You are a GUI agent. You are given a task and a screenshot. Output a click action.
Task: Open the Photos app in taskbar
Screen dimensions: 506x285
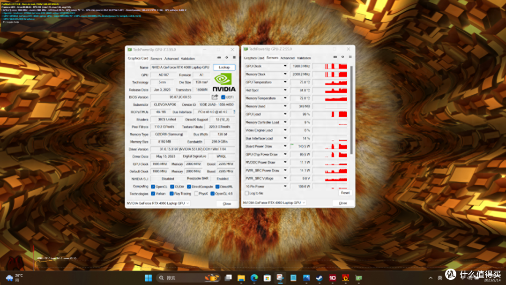click(x=306, y=278)
